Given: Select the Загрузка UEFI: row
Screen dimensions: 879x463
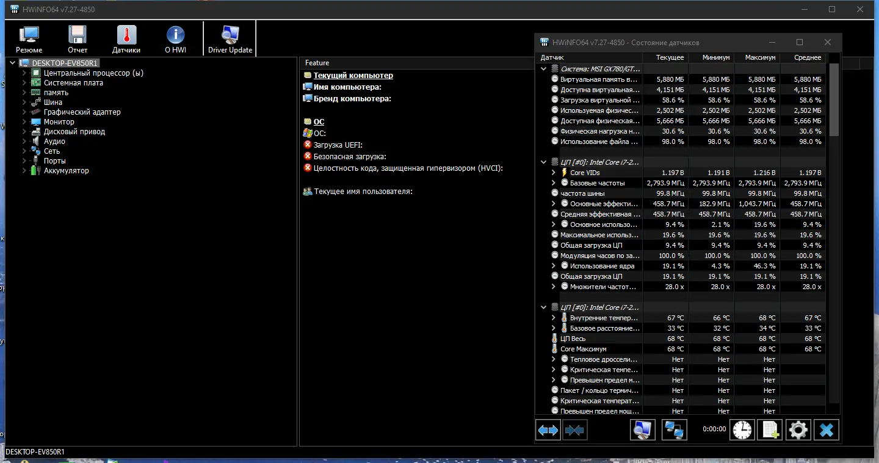Looking at the screenshot, I should [338, 145].
